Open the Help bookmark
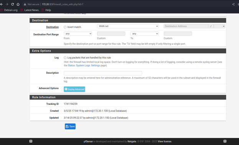Viewport: 239px width, 145px height. coord(46,10)
